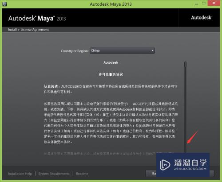Viewport: 222px width, 182px height.
Task: Open the Country or Region dropdown showing China
Action: (x=122, y=50)
